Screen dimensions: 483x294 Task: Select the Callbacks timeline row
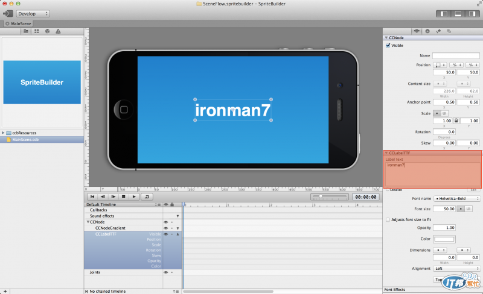(98, 210)
